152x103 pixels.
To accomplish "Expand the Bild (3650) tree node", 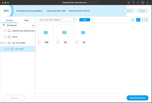I will [5, 49].
